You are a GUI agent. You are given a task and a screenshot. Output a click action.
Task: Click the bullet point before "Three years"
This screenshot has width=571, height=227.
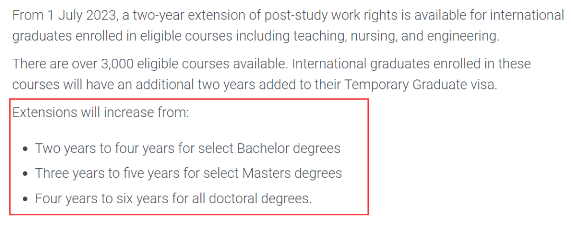[25, 174]
